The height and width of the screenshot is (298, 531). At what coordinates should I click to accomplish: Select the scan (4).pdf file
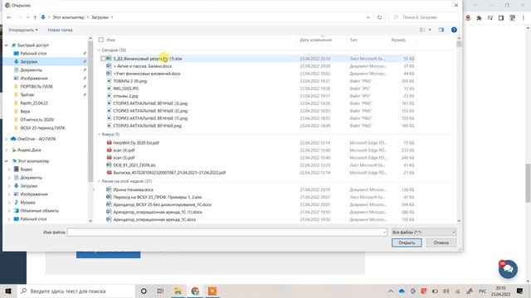pos(124,151)
